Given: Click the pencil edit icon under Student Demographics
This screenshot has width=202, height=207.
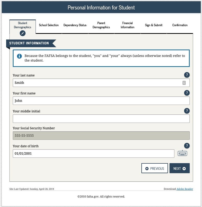Looking at the screenshot, I should (x=23, y=33).
